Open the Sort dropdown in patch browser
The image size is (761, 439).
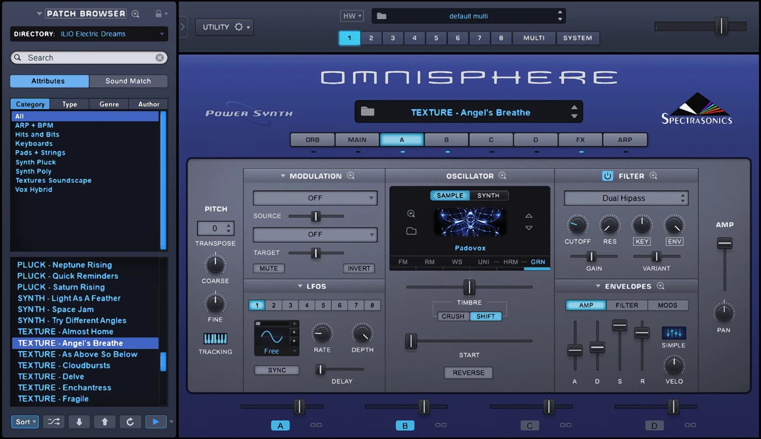(x=25, y=422)
